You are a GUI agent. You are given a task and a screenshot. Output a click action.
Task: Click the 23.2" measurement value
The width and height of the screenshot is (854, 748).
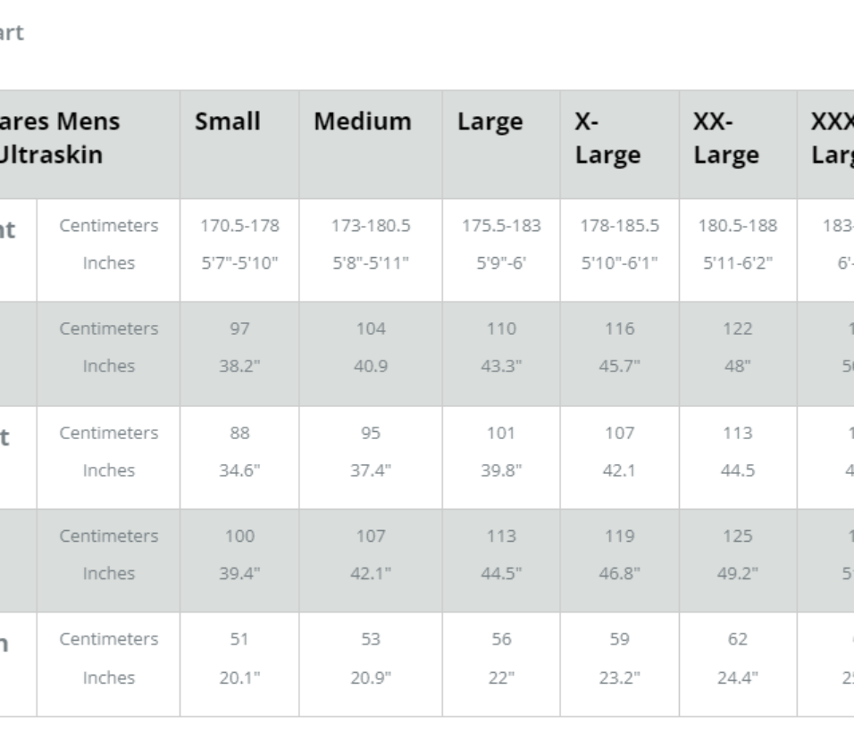click(x=620, y=677)
